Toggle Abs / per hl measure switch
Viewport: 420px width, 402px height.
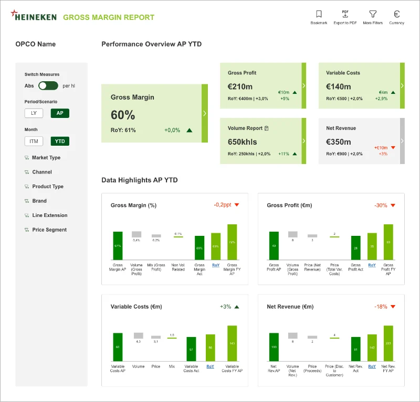click(48, 86)
